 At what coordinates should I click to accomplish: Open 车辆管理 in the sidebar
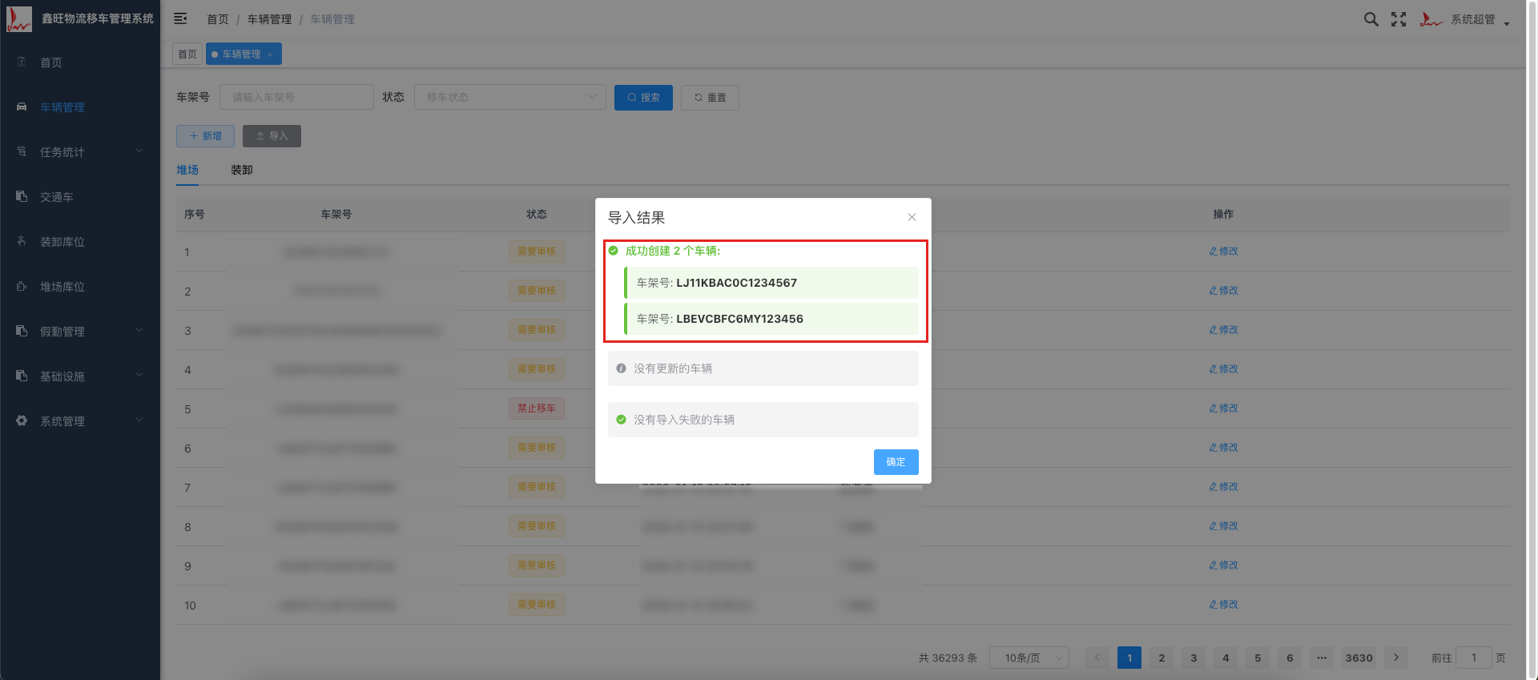click(x=80, y=107)
